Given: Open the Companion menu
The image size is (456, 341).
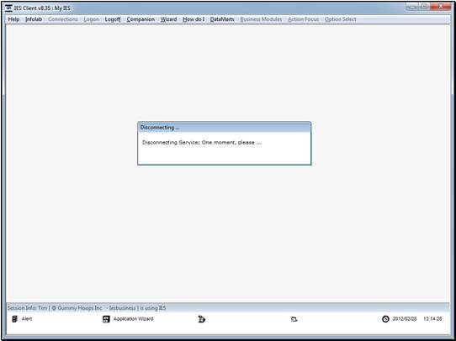Looking at the screenshot, I should click(x=141, y=19).
